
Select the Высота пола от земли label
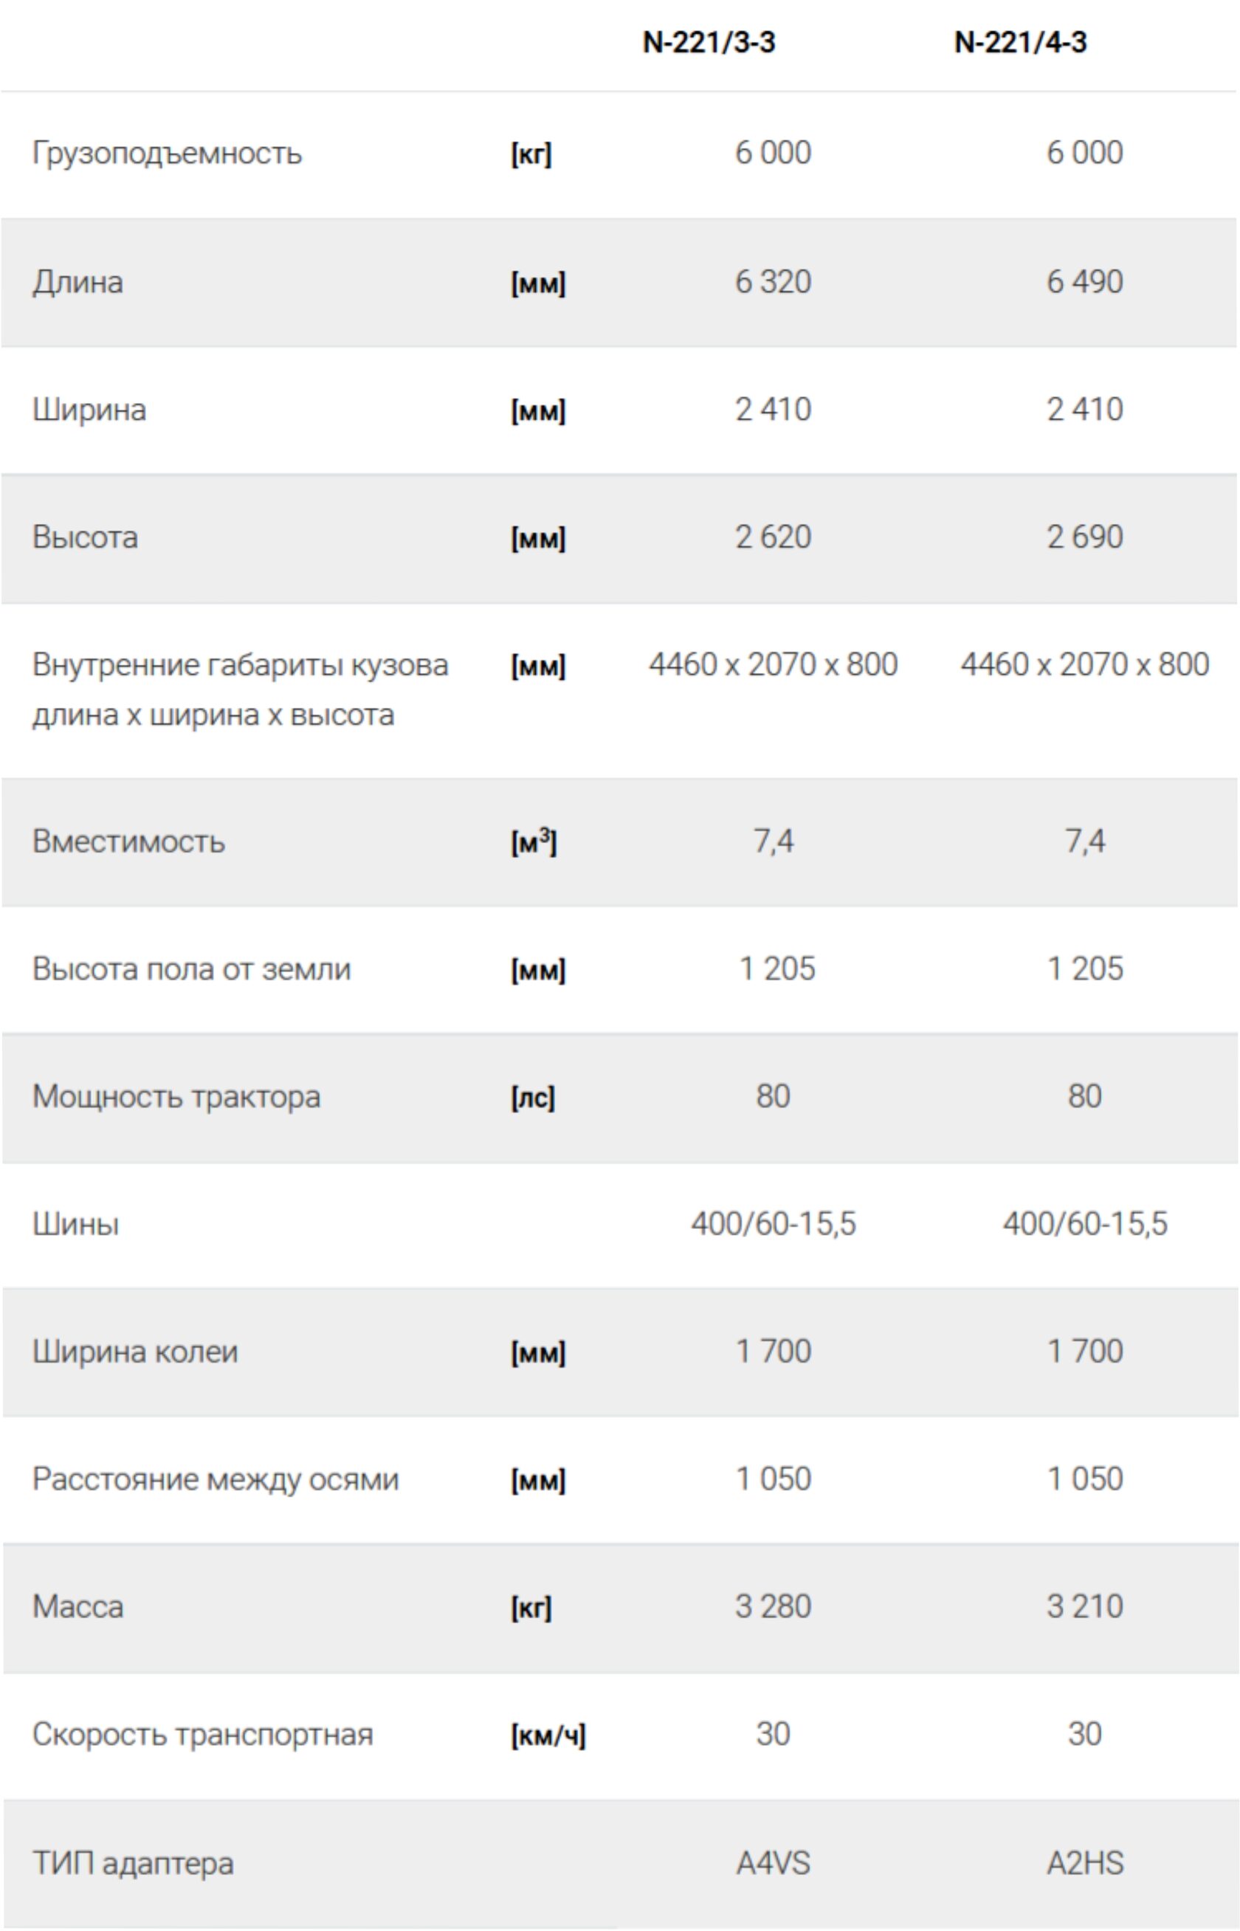pyautogui.click(x=192, y=968)
